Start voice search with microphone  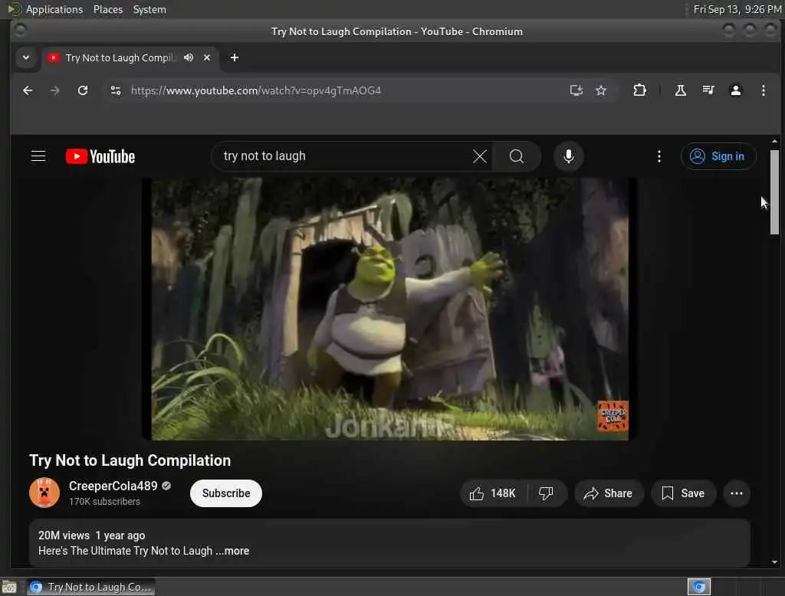[x=568, y=156]
